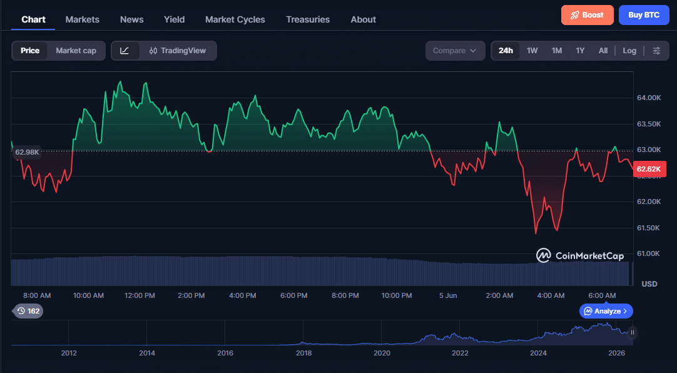
Task: Open chart settings sliders icon
Action: (x=656, y=51)
